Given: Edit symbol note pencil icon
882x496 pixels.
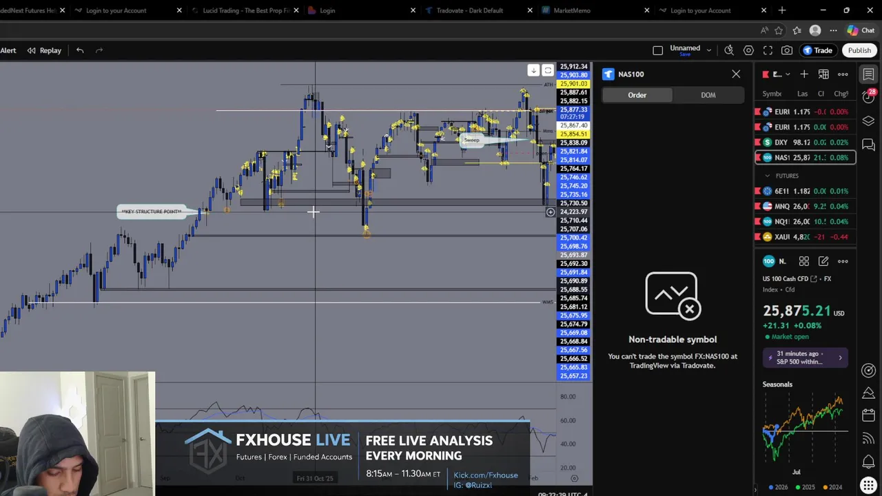Looking at the screenshot, I should (823, 261).
